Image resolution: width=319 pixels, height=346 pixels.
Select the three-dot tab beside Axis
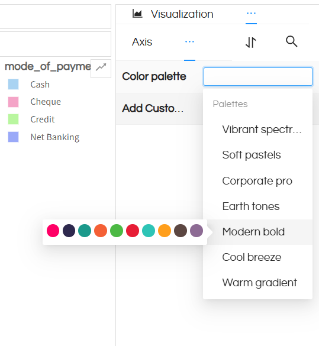tap(189, 42)
